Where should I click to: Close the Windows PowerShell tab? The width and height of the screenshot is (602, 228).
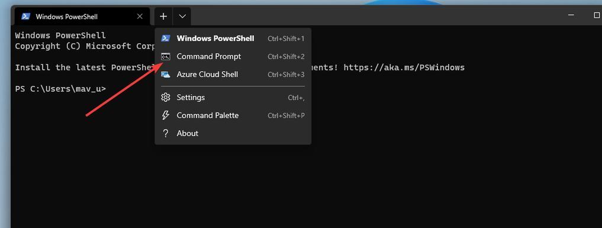[x=140, y=17]
